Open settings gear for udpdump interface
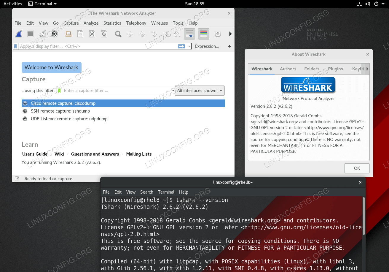The image size is (389, 272). click(25, 119)
